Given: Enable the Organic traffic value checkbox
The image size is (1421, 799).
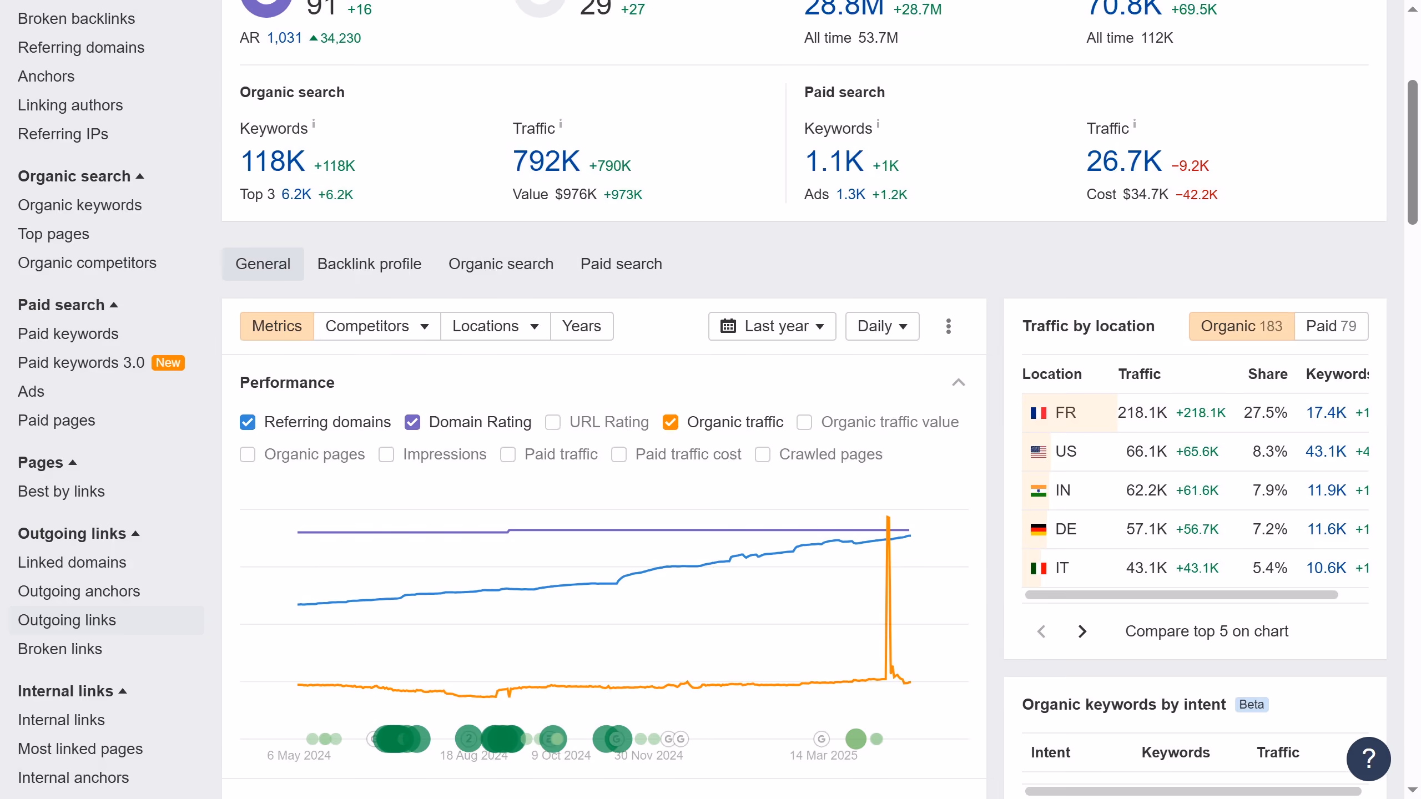Looking at the screenshot, I should (804, 422).
